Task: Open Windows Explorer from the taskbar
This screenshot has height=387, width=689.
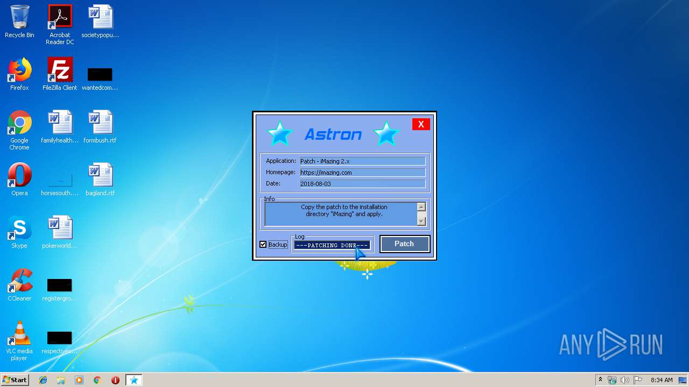Action: pos(61,380)
